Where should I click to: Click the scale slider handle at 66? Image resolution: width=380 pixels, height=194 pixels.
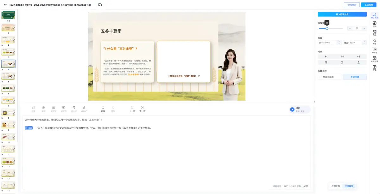327,28
